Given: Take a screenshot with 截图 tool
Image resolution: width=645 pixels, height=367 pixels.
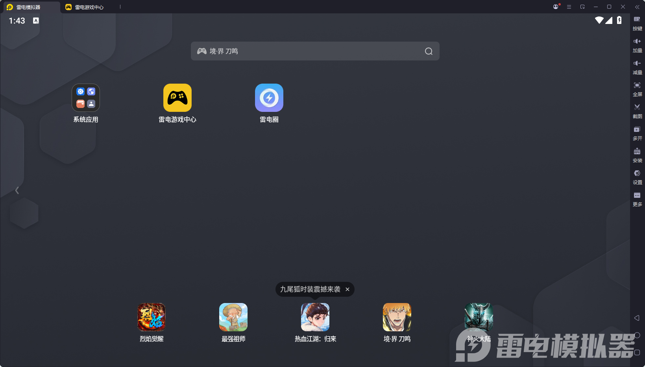Looking at the screenshot, I should (x=637, y=111).
